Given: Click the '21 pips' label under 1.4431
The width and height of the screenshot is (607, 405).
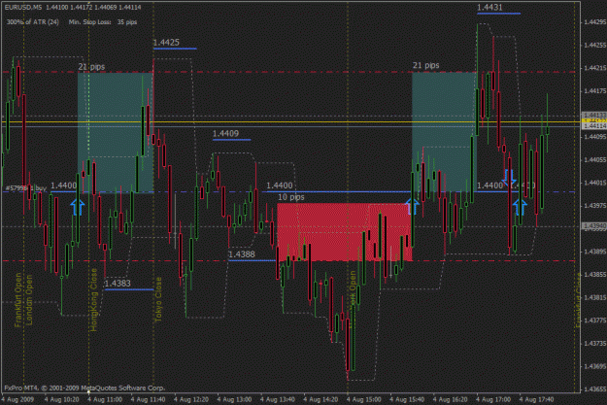Looking at the screenshot, I should coord(425,65).
